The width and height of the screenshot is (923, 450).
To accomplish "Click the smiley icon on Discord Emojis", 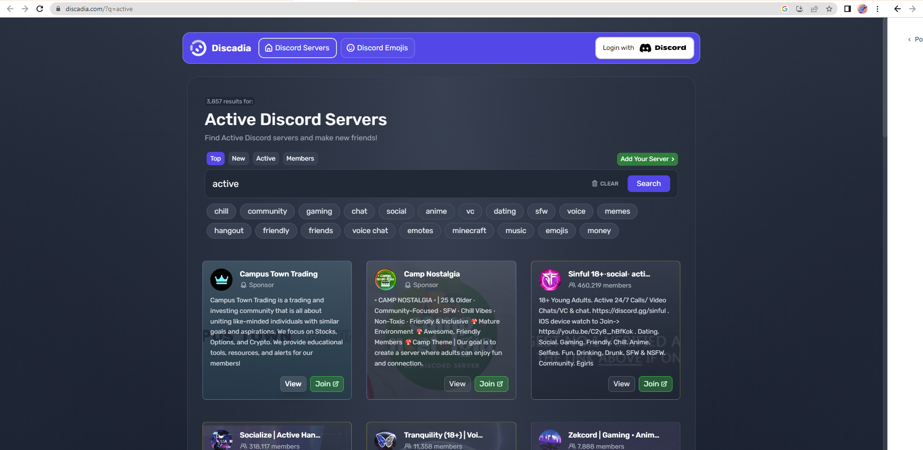I will (350, 48).
